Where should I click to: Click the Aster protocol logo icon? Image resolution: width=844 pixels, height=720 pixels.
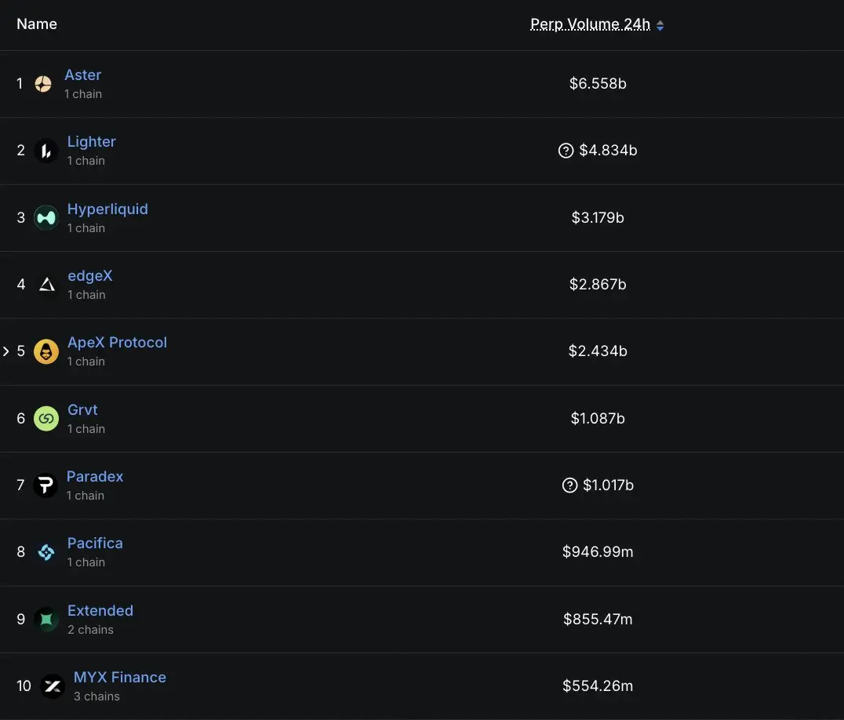coord(43,84)
